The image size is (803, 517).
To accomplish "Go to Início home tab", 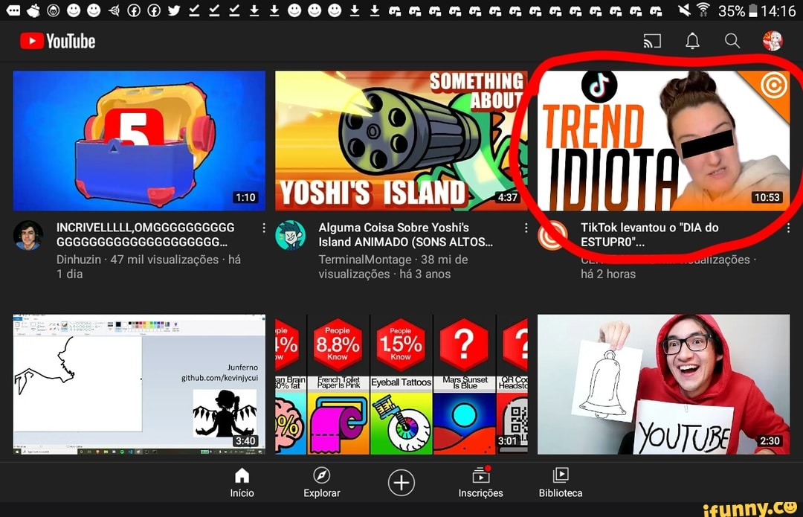I will pyautogui.click(x=242, y=483).
